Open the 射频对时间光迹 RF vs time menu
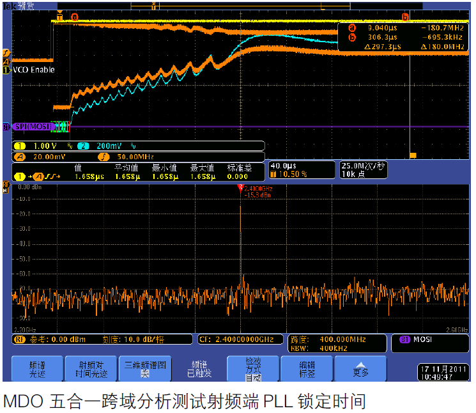 pyautogui.click(x=91, y=368)
